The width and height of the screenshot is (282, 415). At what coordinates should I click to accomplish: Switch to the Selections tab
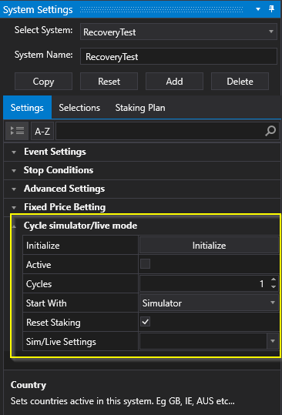coord(79,108)
